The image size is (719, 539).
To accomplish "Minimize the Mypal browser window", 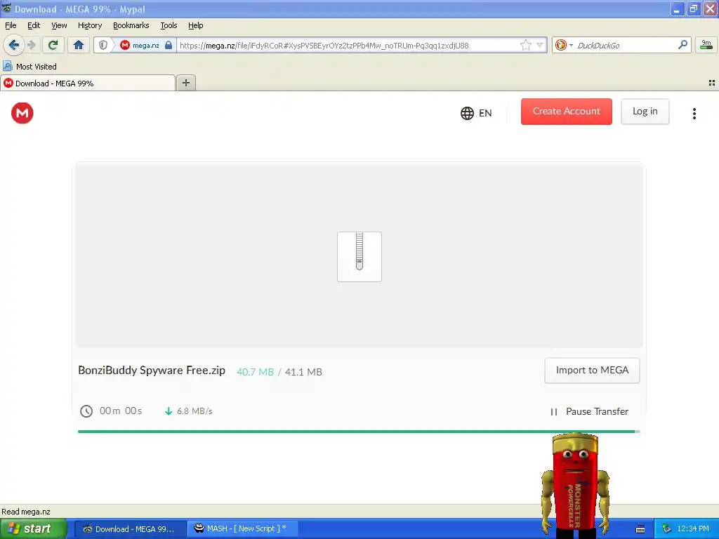I will click(x=677, y=9).
